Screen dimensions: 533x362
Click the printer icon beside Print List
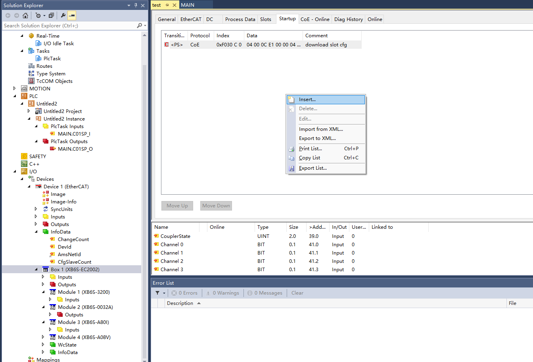coord(291,149)
